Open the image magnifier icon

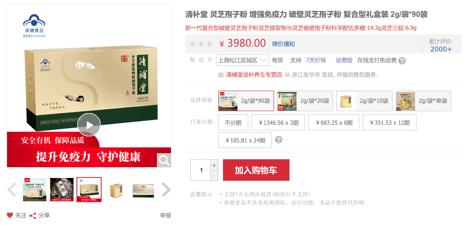pyautogui.click(x=164, y=160)
